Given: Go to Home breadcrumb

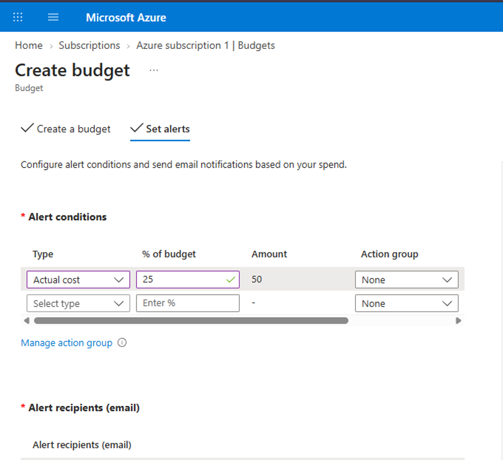Looking at the screenshot, I should tap(29, 45).
